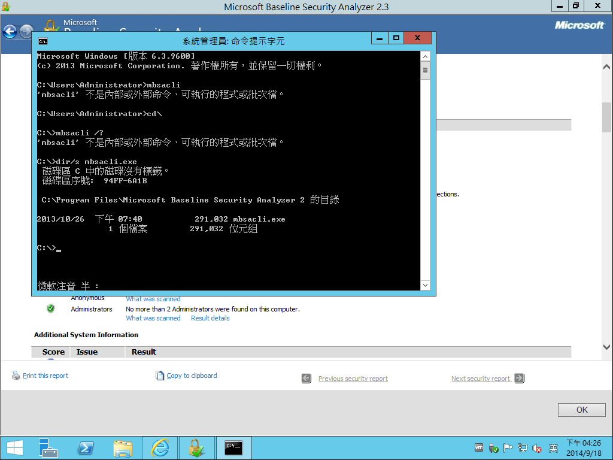Click the safely remove hardware tray icon

pyautogui.click(x=493, y=448)
